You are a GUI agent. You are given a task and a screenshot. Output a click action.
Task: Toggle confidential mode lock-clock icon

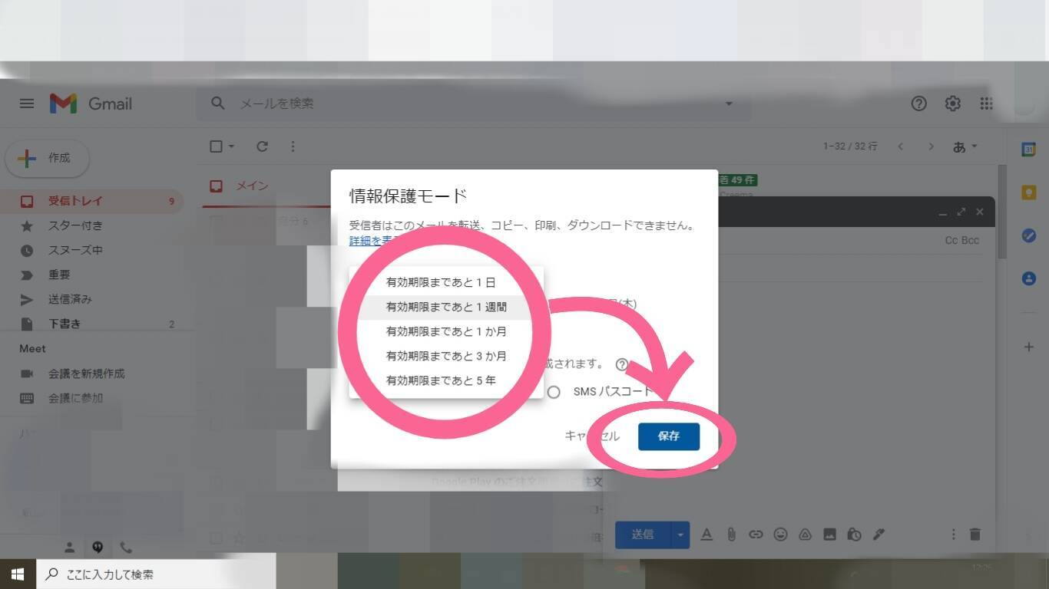point(854,535)
